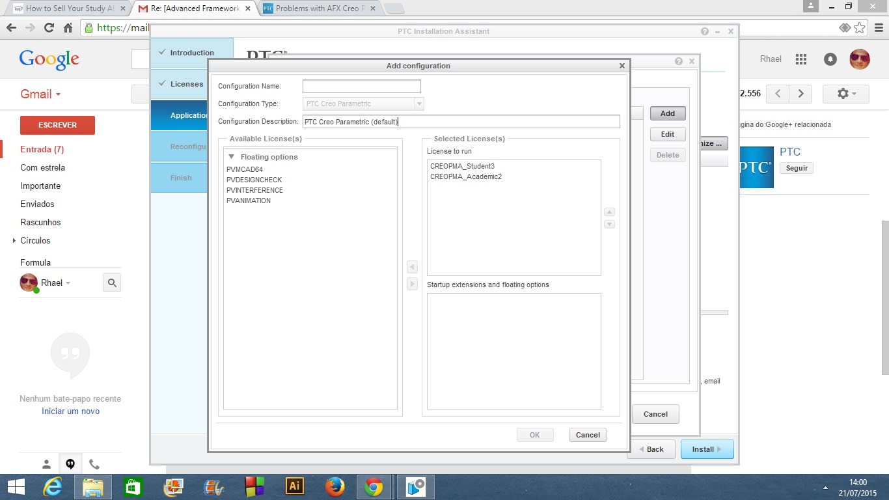Collapse the Floating options tree group
Screen dimensions: 889x500
pos(231,157)
